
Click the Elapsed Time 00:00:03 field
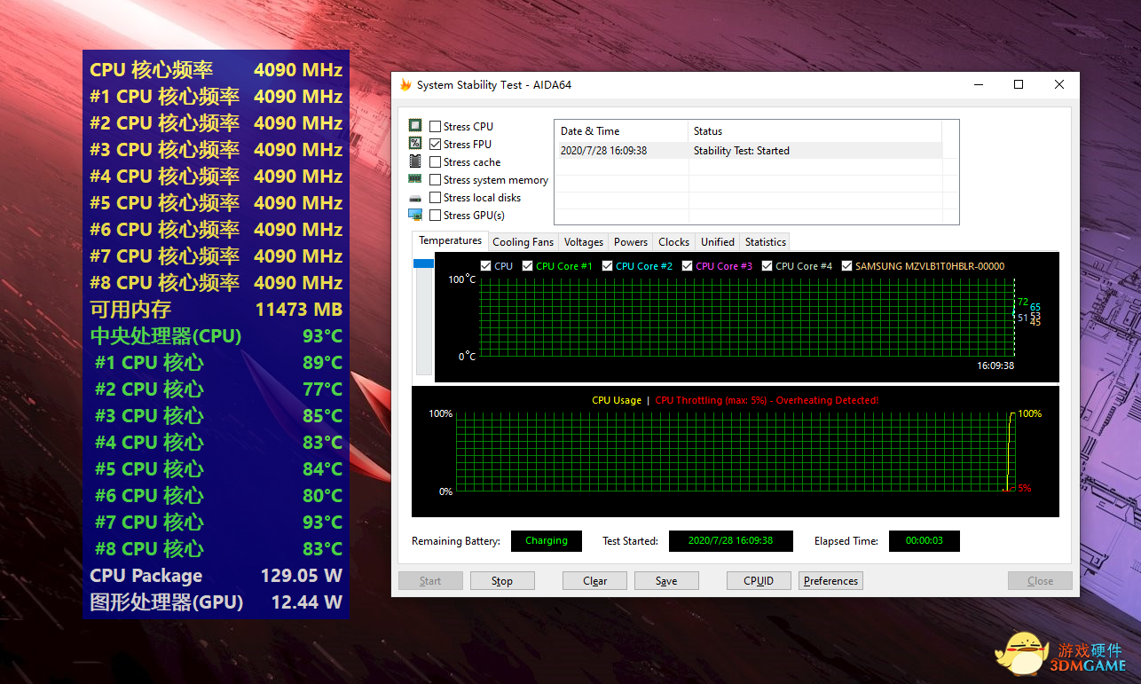pyautogui.click(x=925, y=541)
